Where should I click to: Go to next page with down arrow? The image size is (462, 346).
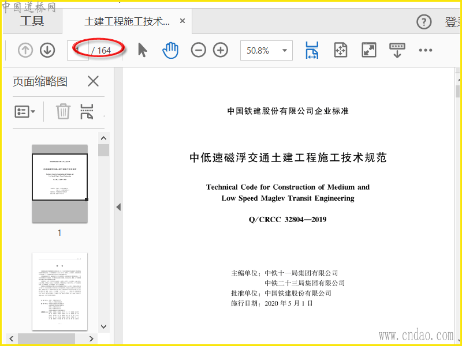(x=47, y=50)
